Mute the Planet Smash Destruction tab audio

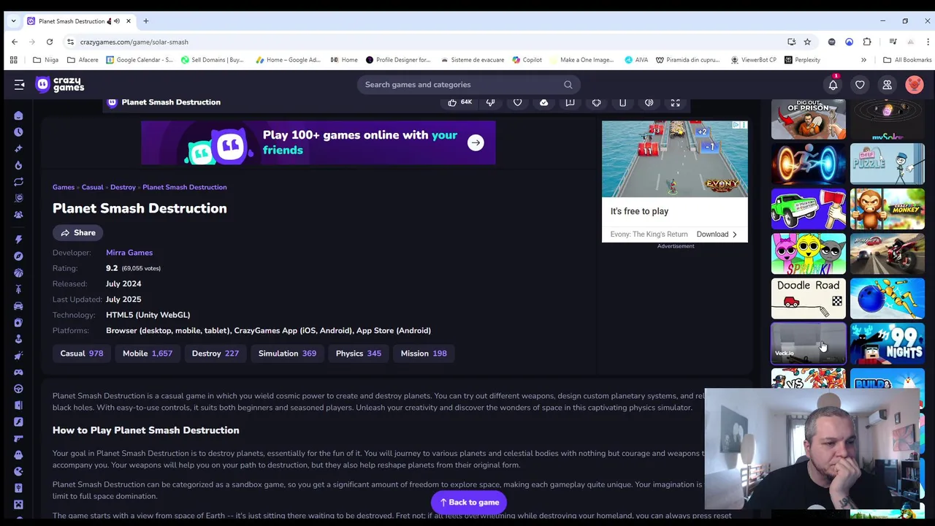tap(116, 21)
